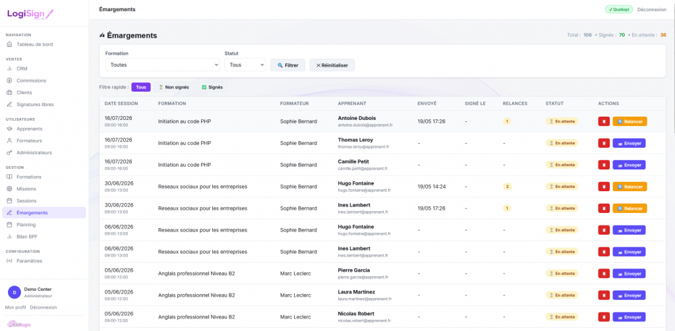
Task: Delete Camille Petit row with red trash button
Action: click(x=604, y=165)
